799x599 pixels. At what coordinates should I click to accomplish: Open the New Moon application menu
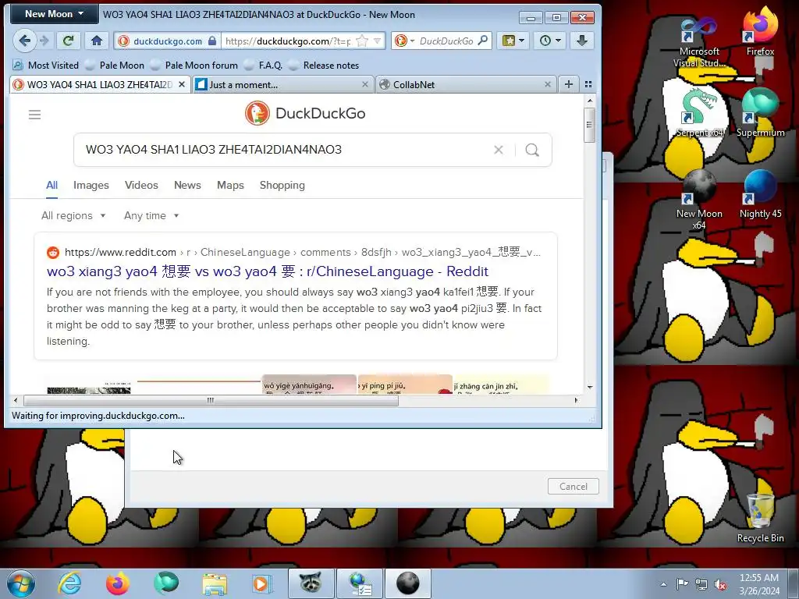[54, 14]
